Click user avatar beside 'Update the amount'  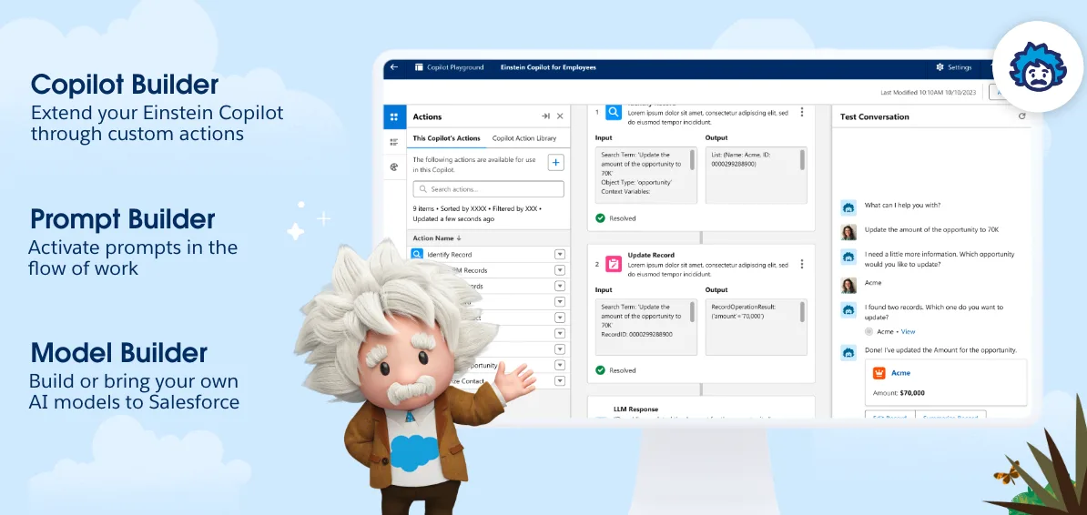(x=848, y=231)
